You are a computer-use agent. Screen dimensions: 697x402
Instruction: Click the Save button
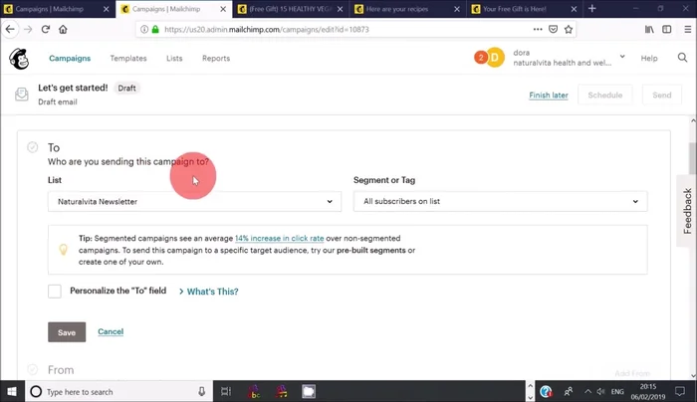click(67, 332)
